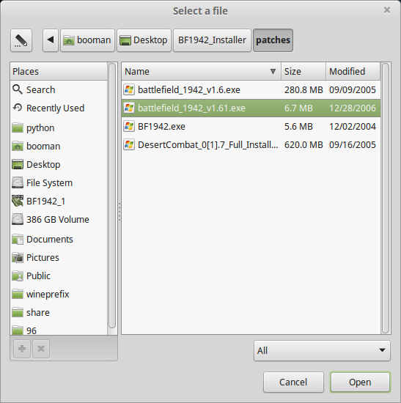
Task: Open wineprefix bookmark in sidebar
Action: [59, 294]
